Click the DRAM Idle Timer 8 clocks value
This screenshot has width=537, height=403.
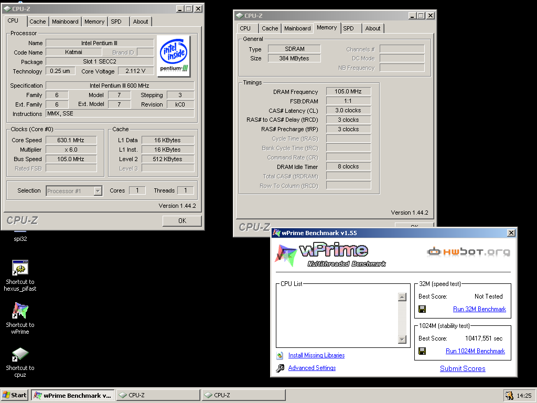pos(348,166)
